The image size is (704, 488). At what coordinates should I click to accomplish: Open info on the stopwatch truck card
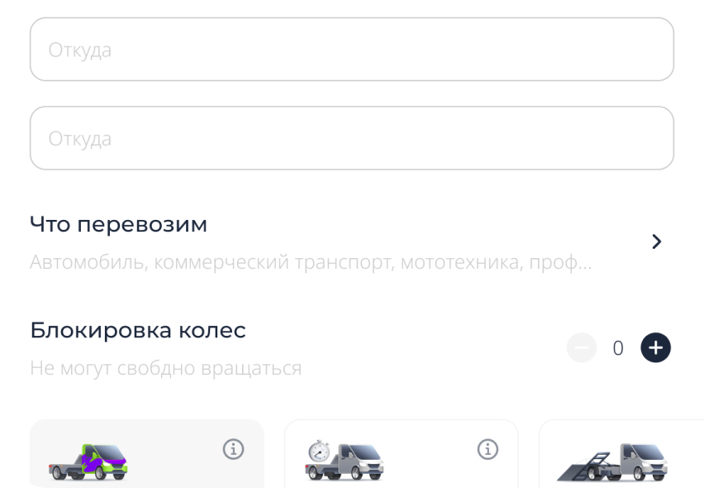point(488,449)
